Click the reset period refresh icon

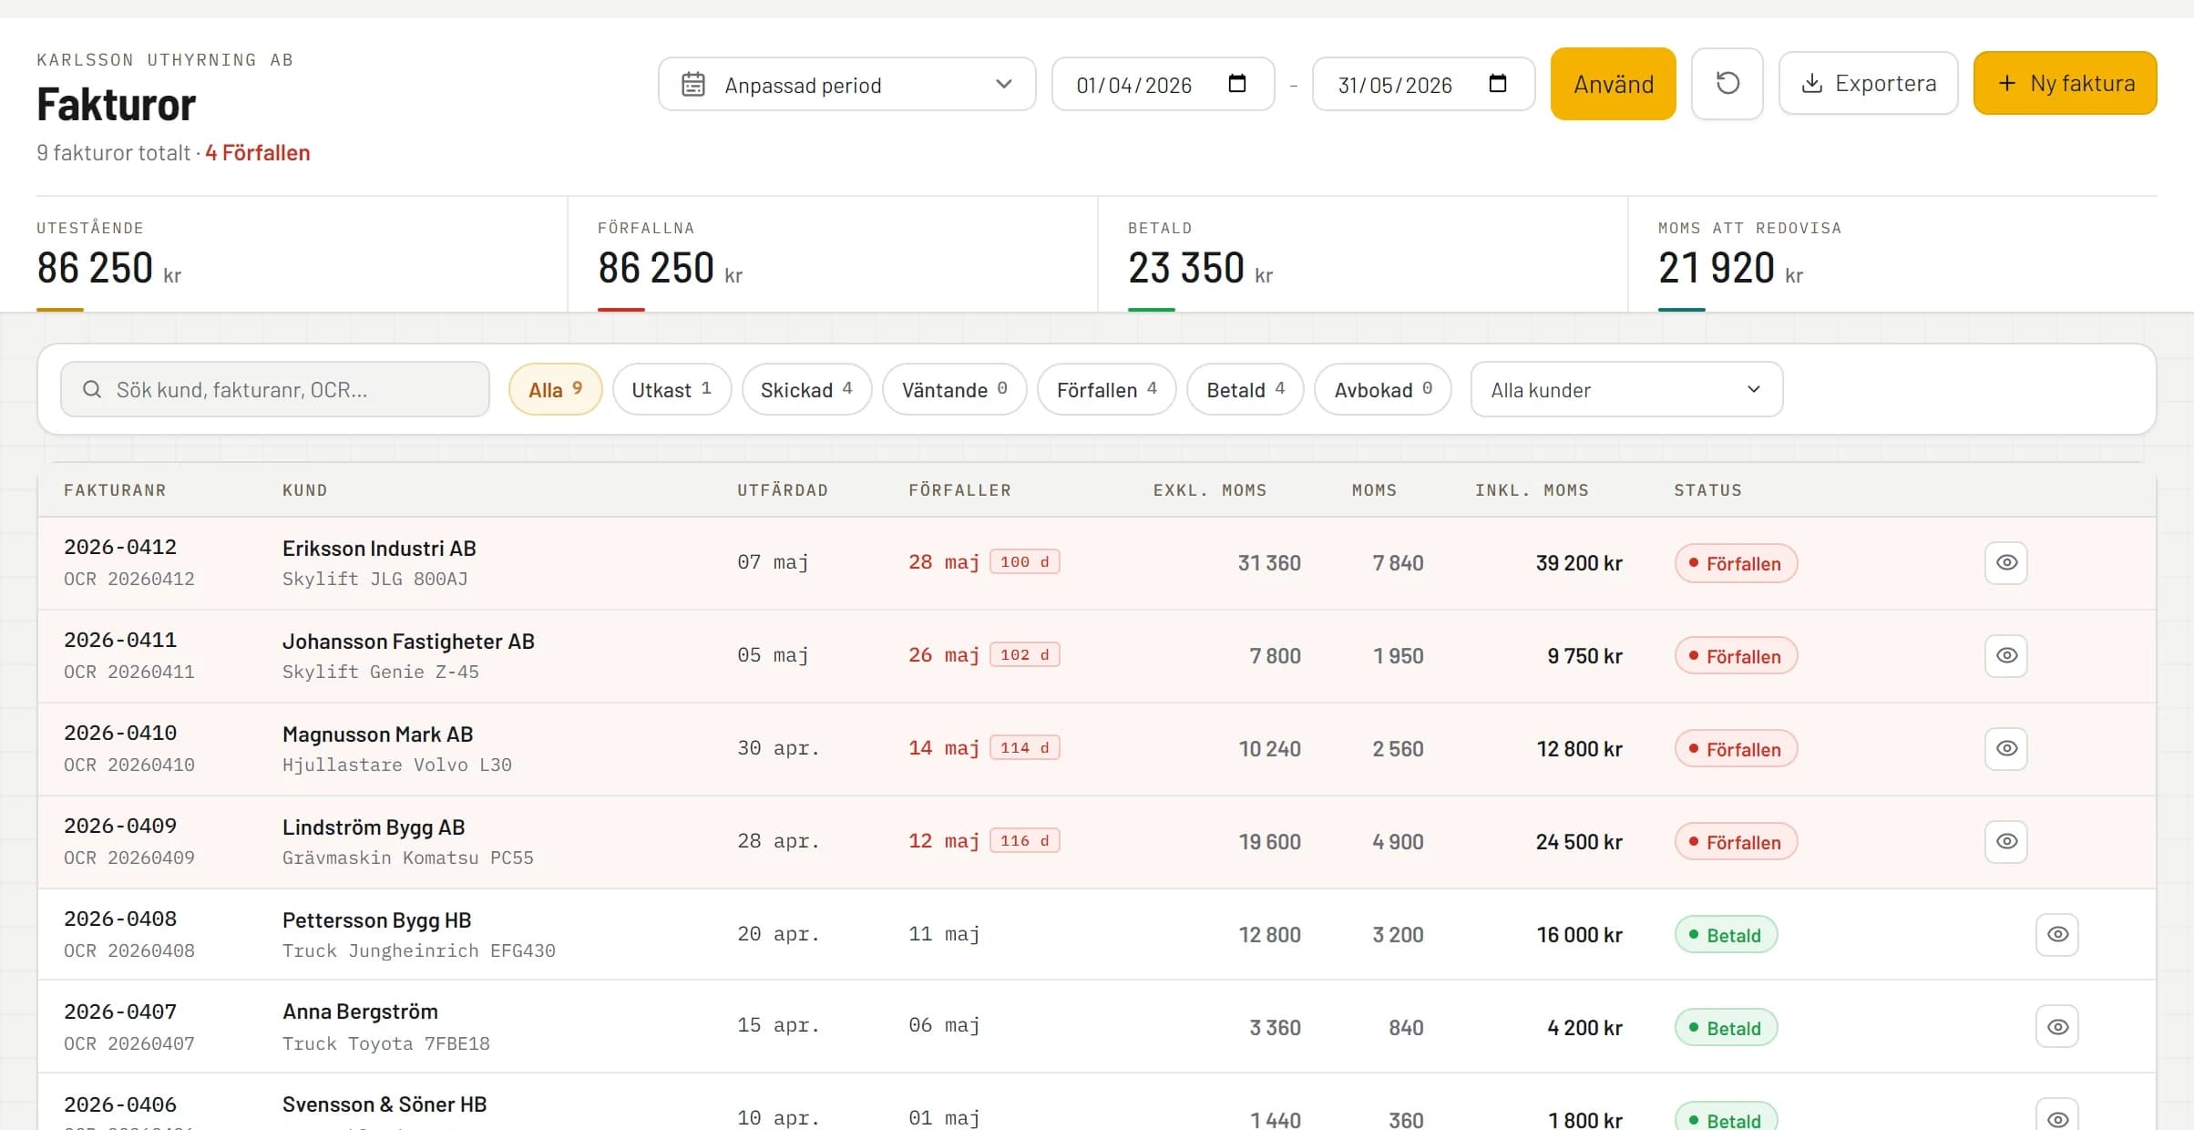[1727, 84]
